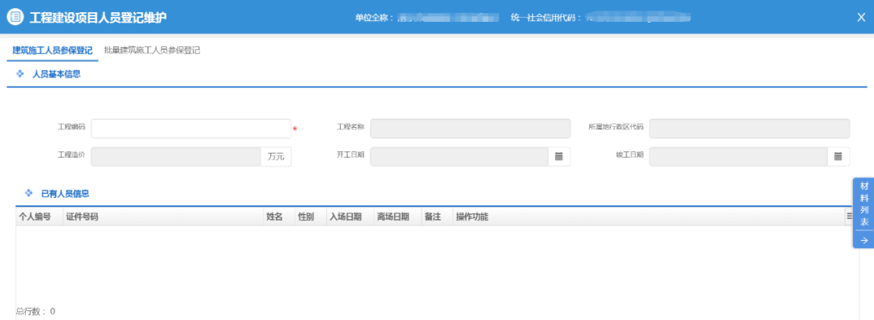Click the 单位全称 label in header

click(375, 18)
